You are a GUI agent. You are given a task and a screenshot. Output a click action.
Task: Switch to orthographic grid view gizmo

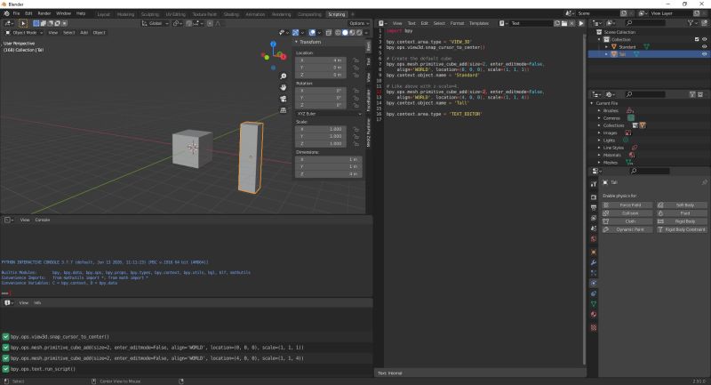[x=283, y=109]
